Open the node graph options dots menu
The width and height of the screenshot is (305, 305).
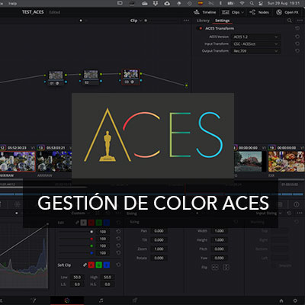[186, 21]
